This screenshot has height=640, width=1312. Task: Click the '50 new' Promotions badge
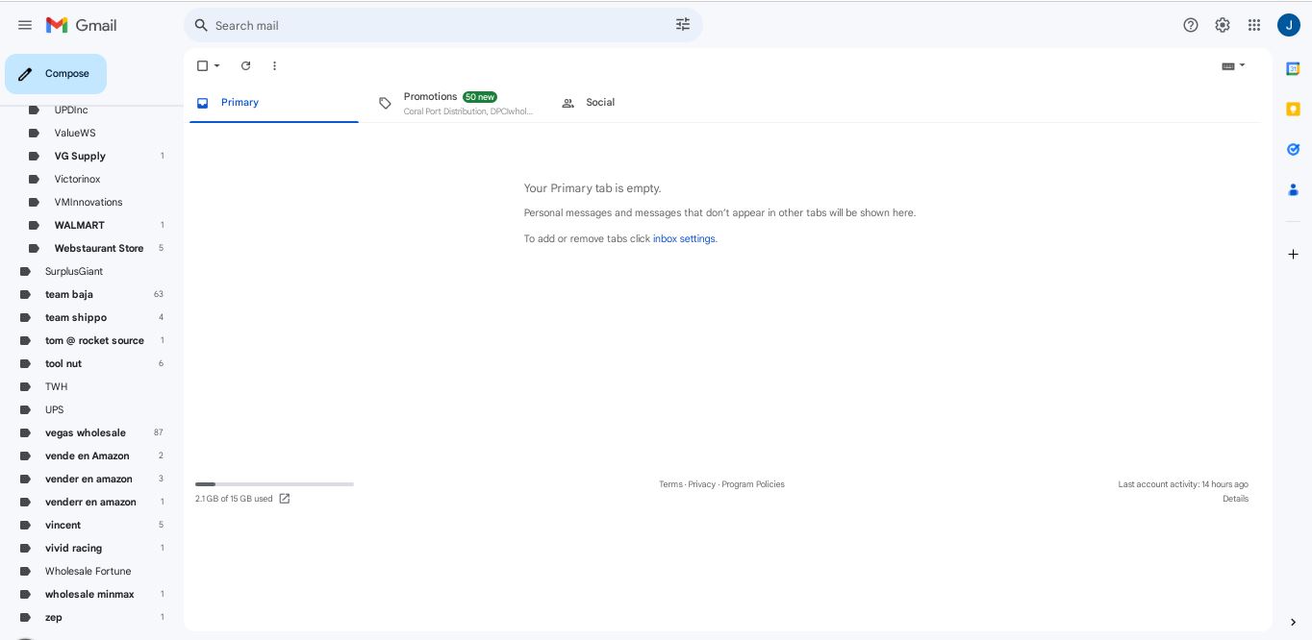tap(479, 97)
